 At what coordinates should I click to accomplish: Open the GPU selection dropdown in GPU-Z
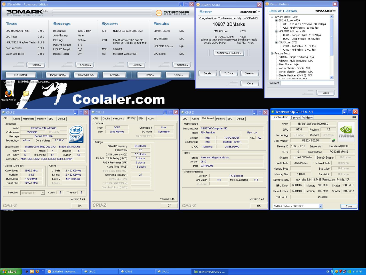coord(321,206)
